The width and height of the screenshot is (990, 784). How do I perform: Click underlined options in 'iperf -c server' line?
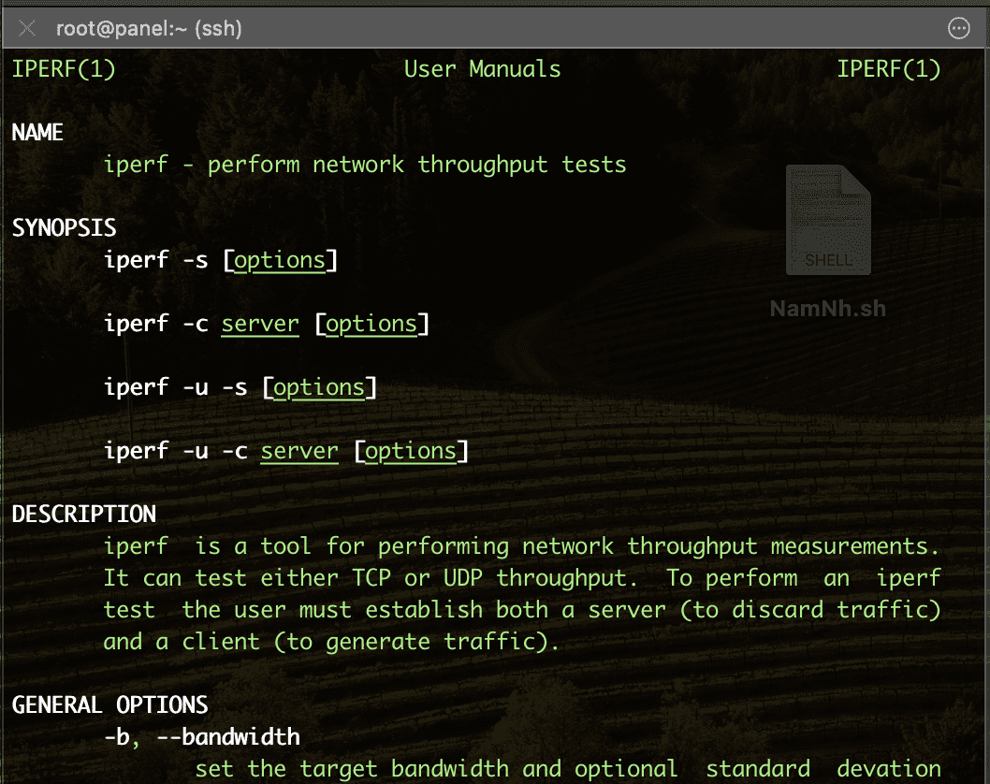(371, 324)
